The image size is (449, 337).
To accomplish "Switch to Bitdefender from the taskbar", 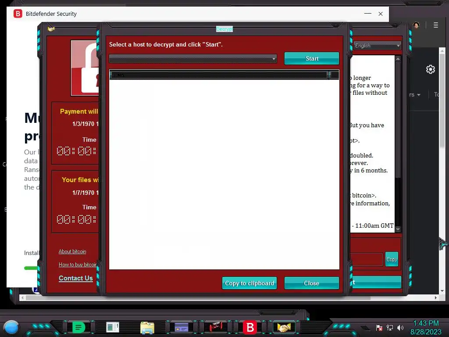I will click(249, 327).
